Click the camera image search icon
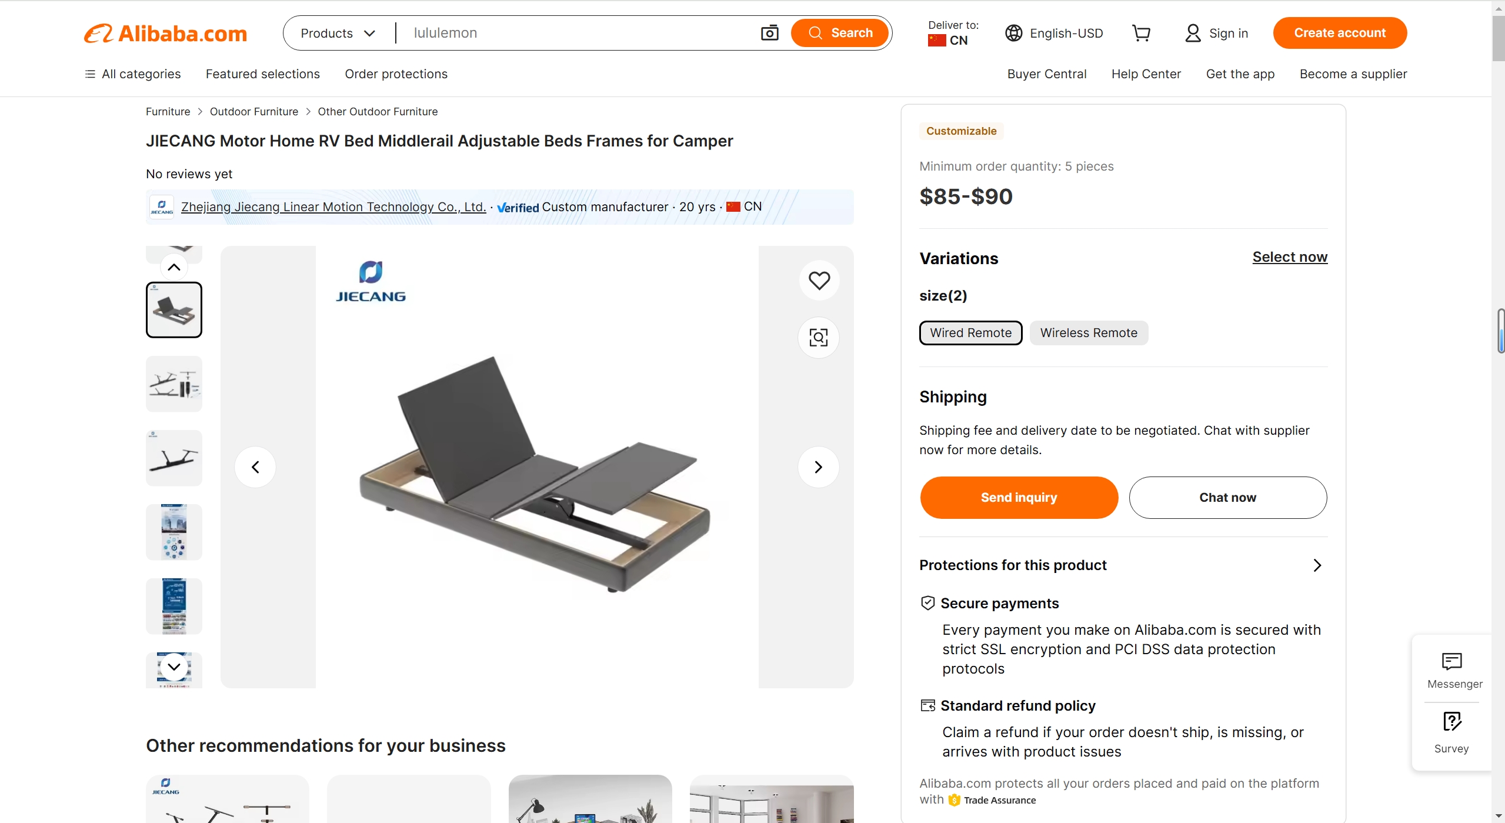 point(769,33)
